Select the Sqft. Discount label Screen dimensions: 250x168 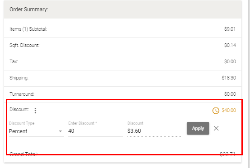click(24, 45)
